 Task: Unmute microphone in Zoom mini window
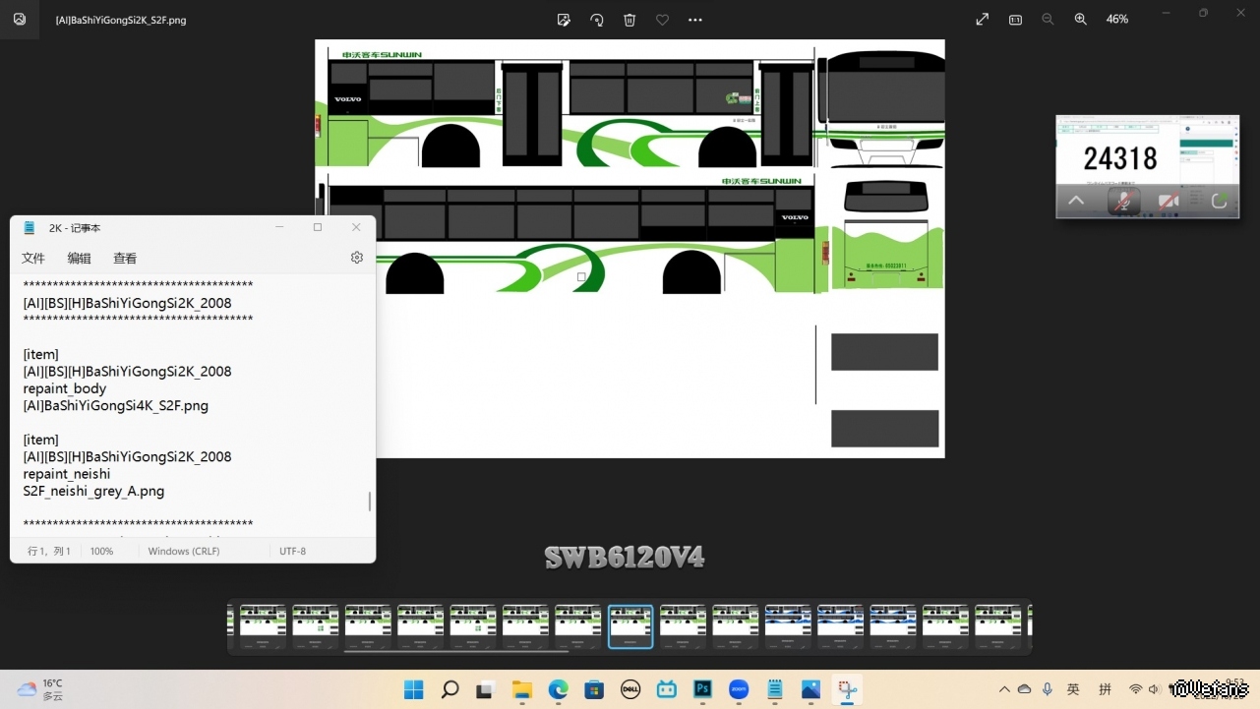point(1123,201)
